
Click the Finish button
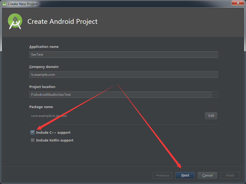230,175
